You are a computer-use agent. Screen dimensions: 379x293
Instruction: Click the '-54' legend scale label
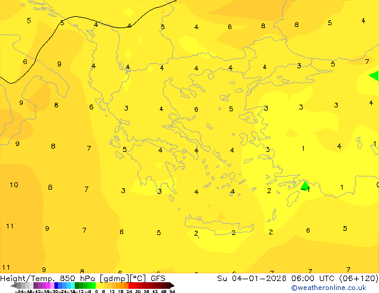(x=19, y=291)
